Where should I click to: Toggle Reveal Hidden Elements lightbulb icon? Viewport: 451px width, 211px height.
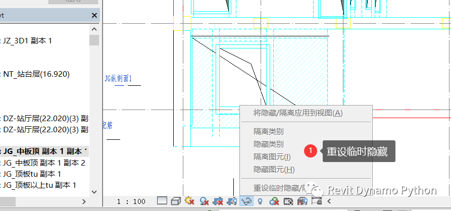[260, 201]
